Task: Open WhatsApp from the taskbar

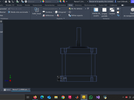Action: pos(91,97)
